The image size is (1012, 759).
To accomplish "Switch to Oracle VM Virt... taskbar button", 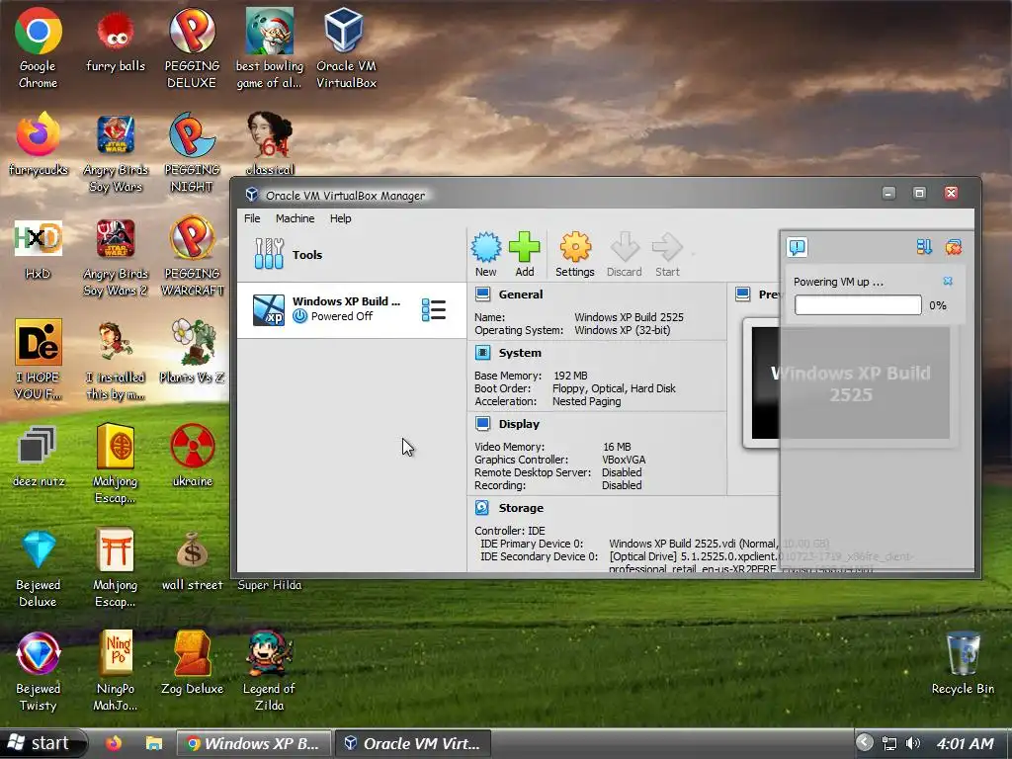I will [413, 743].
